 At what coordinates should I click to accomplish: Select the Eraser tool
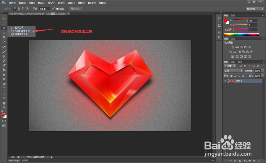(4, 65)
